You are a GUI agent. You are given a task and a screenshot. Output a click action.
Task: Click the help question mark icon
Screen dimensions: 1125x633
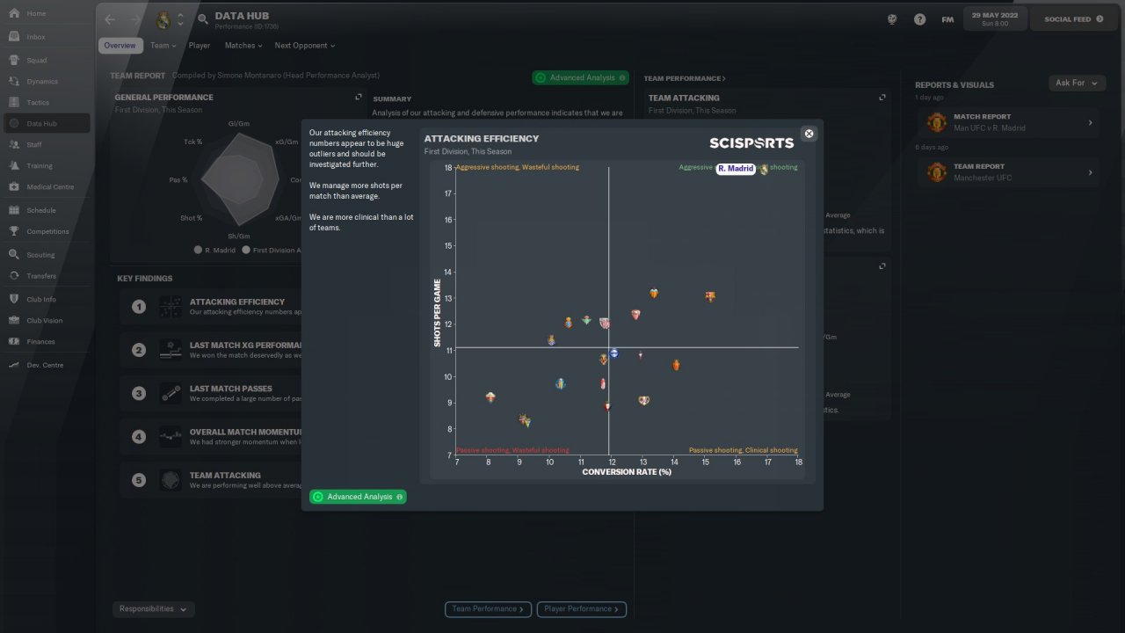pyautogui.click(x=919, y=19)
